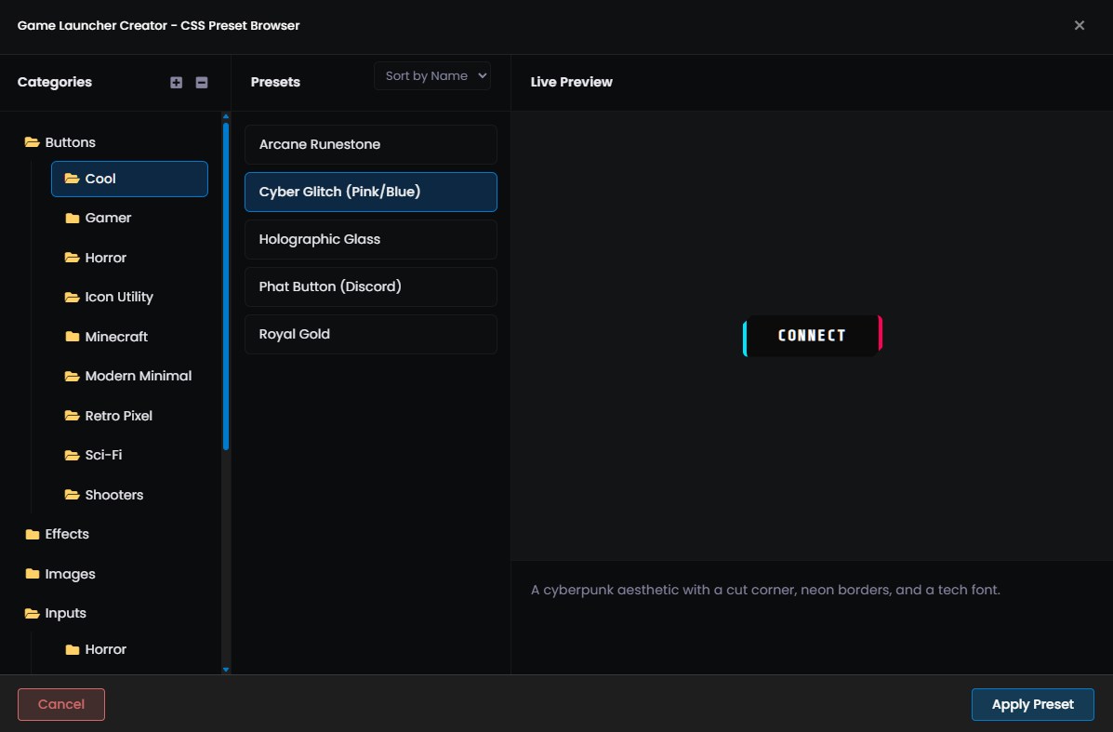Click the Images folder icon
1113x732 pixels.
(x=33, y=574)
